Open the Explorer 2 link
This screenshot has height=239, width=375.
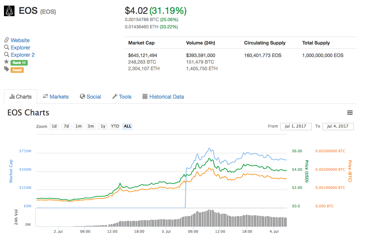tap(23, 55)
